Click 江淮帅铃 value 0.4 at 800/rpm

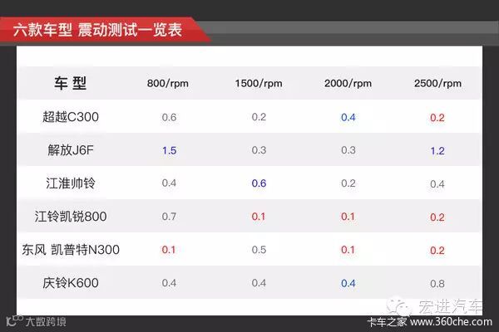pyautogui.click(x=169, y=183)
